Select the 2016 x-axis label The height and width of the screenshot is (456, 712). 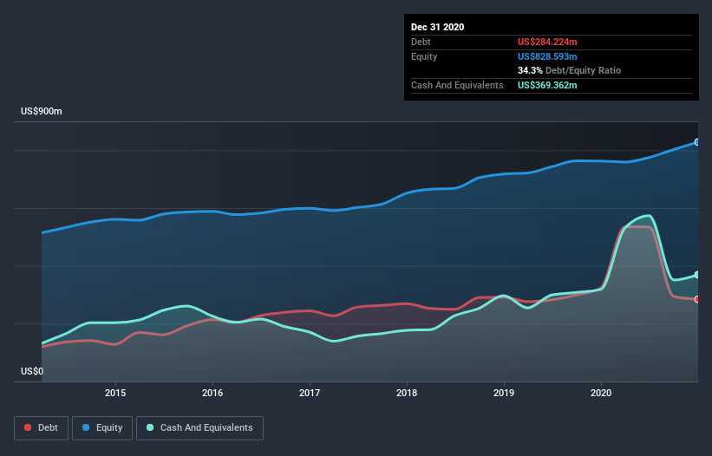[212, 393]
